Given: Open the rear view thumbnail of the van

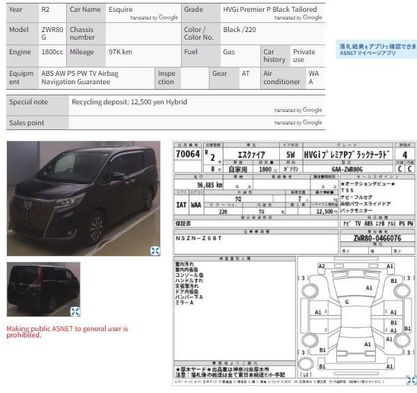Looking at the screenshot, I should [x=43, y=289].
